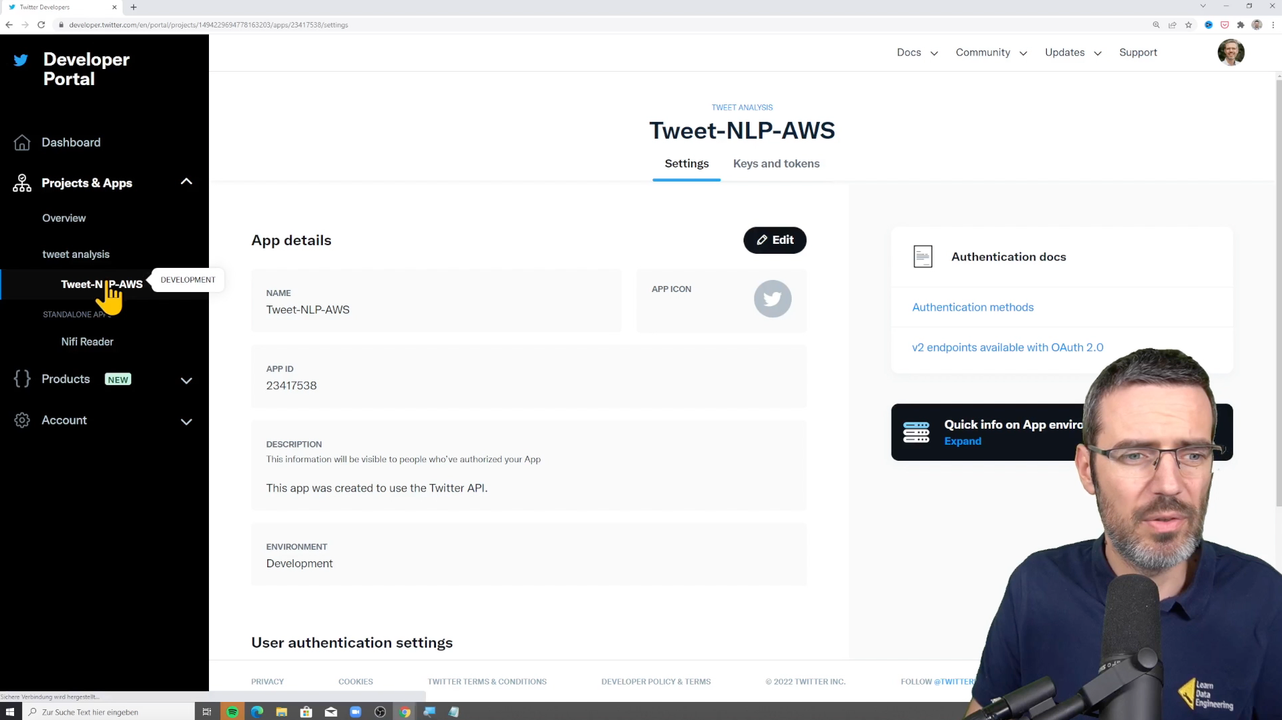Open Zoom from the taskbar
This screenshot has width=1282, height=720.
click(x=355, y=712)
